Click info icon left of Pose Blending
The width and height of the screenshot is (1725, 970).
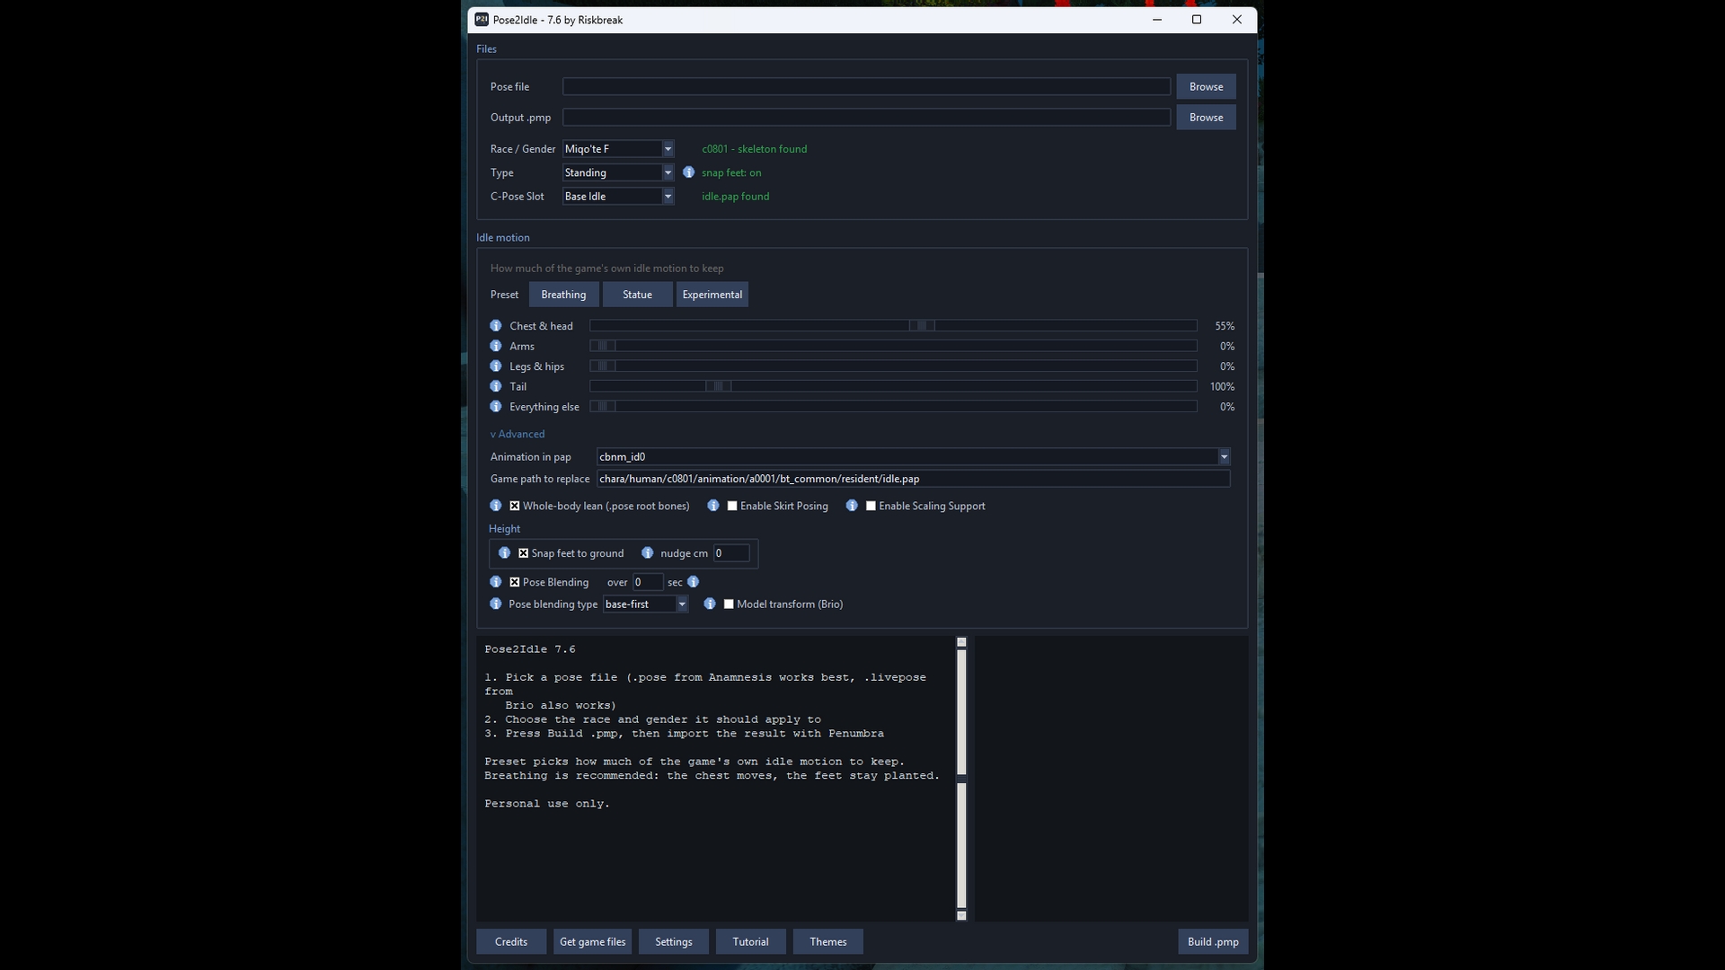tap(496, 582)
